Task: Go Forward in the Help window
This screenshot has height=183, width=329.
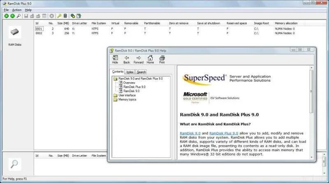Action: point(139,60)
